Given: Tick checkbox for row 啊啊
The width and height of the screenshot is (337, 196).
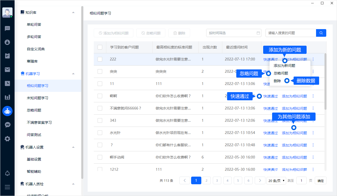Looking at the screenshot, I should pos(100,96).
